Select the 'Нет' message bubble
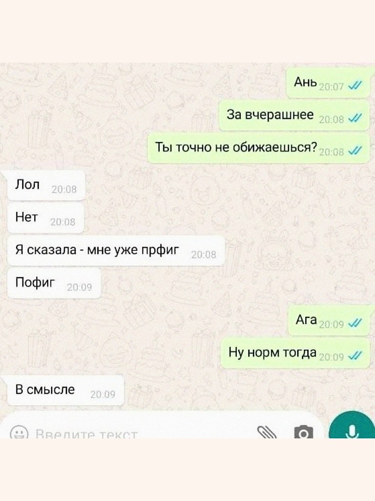375x501 pixels. pyautogui.click(x=45, y=218)
